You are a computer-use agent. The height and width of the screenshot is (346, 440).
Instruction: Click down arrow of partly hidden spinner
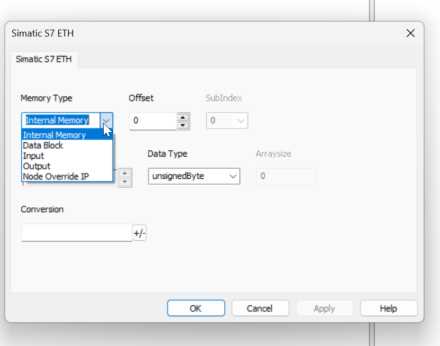tap(125, 182)
